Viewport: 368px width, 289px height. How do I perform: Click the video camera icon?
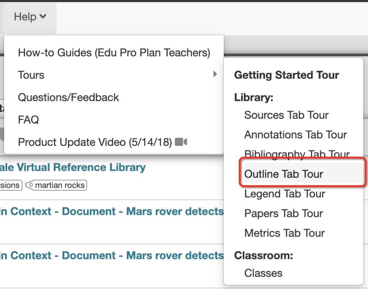click(181, 142)
